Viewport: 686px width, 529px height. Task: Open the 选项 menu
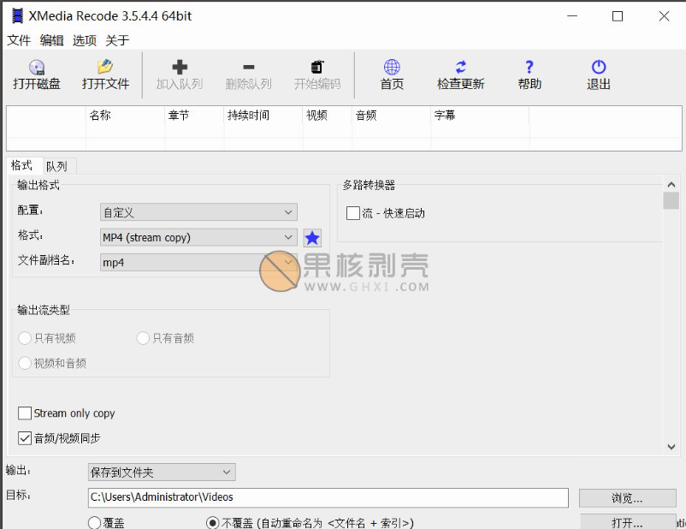pyautogui.click(x=85, y=40)
